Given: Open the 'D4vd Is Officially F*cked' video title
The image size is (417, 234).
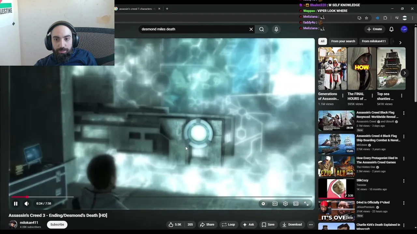Looking at the screenshot, I should 373,202.
